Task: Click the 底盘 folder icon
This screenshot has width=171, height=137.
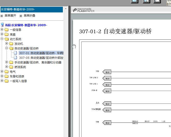Action: point(6,34)
